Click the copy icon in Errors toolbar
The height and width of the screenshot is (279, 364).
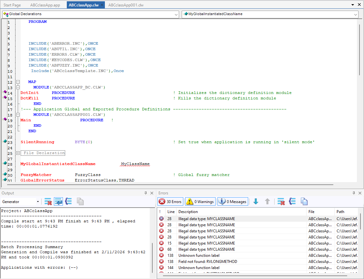(304, 202)
